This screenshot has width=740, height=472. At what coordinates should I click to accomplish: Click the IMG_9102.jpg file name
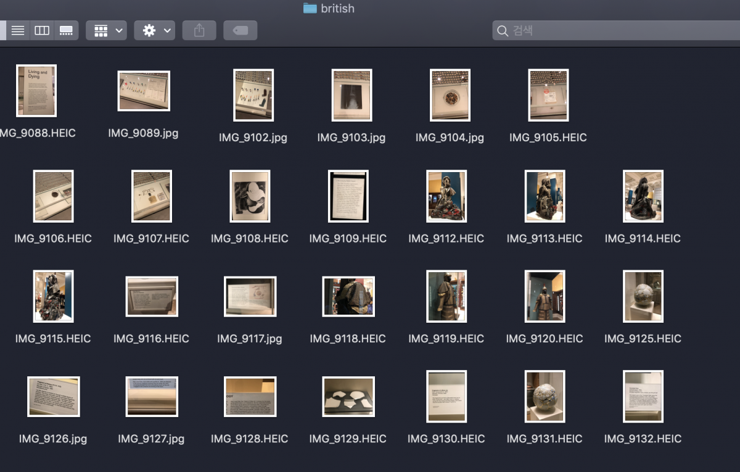click(253, 138)
